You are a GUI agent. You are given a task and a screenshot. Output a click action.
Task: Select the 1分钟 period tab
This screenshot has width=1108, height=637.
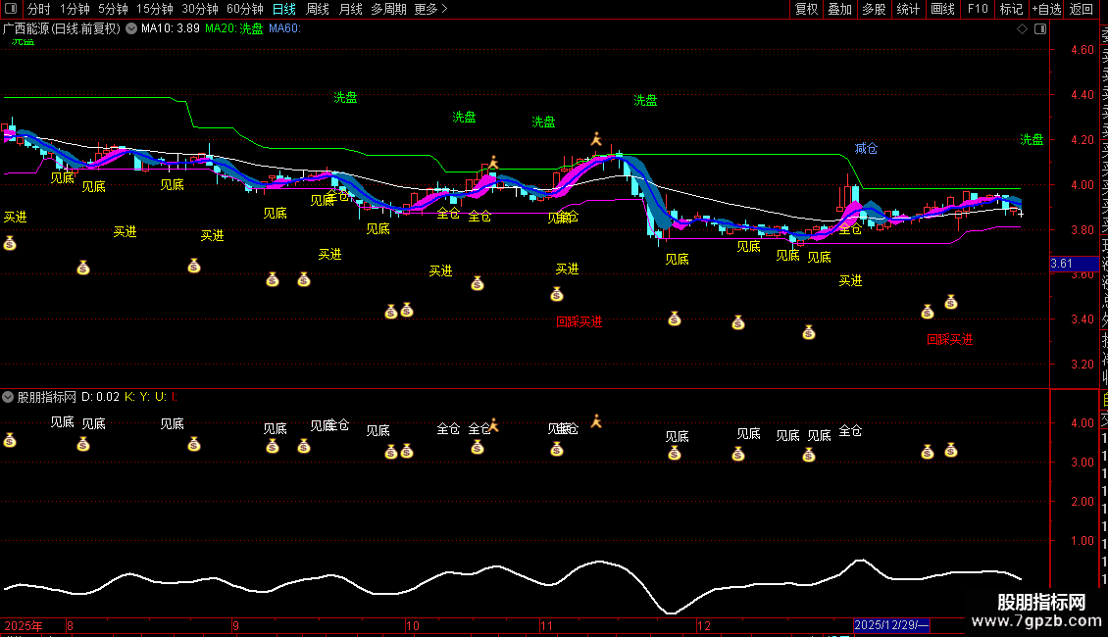point(75,9)
